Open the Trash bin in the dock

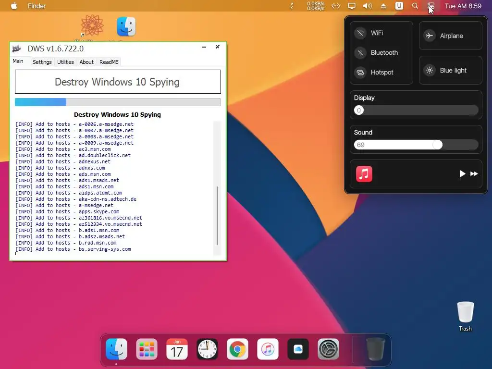click(x=375, y=349)
